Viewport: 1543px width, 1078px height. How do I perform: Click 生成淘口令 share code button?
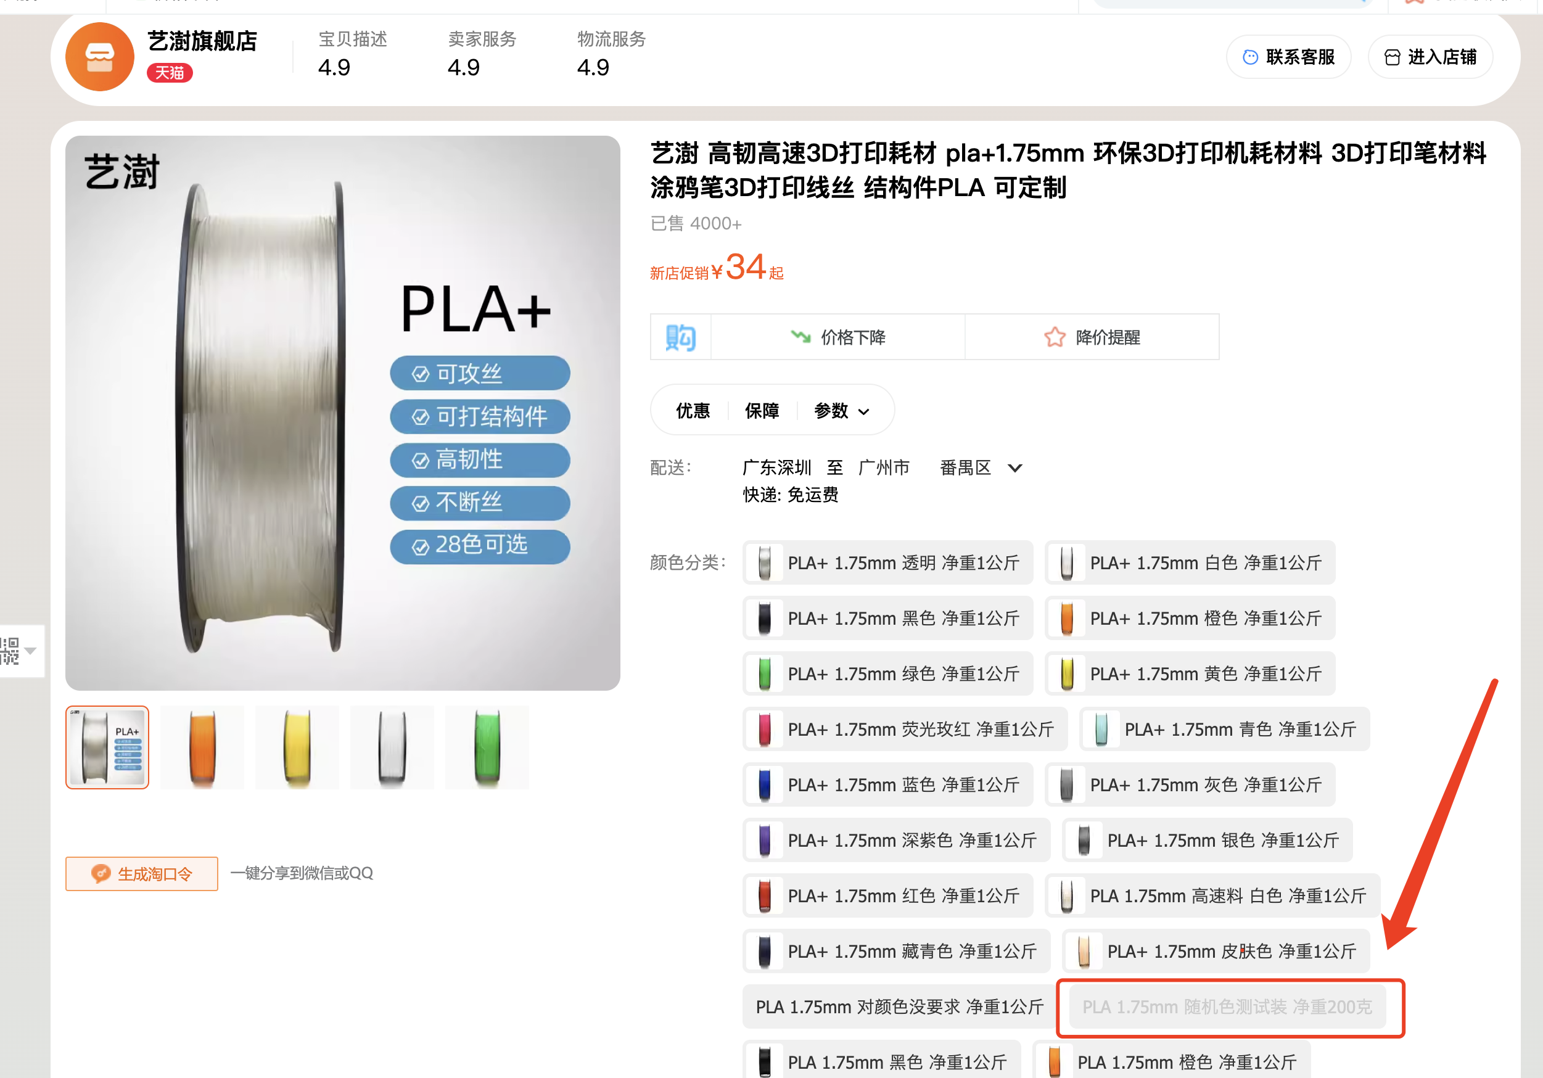(x=142, y=874)
